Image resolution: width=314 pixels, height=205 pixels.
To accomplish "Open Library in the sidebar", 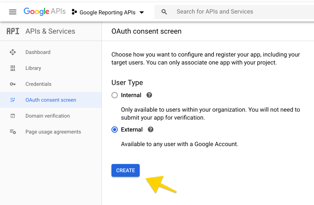I will coord(51,68).
